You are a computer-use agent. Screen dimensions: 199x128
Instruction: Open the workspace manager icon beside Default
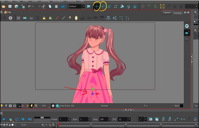tap(88, 6)
